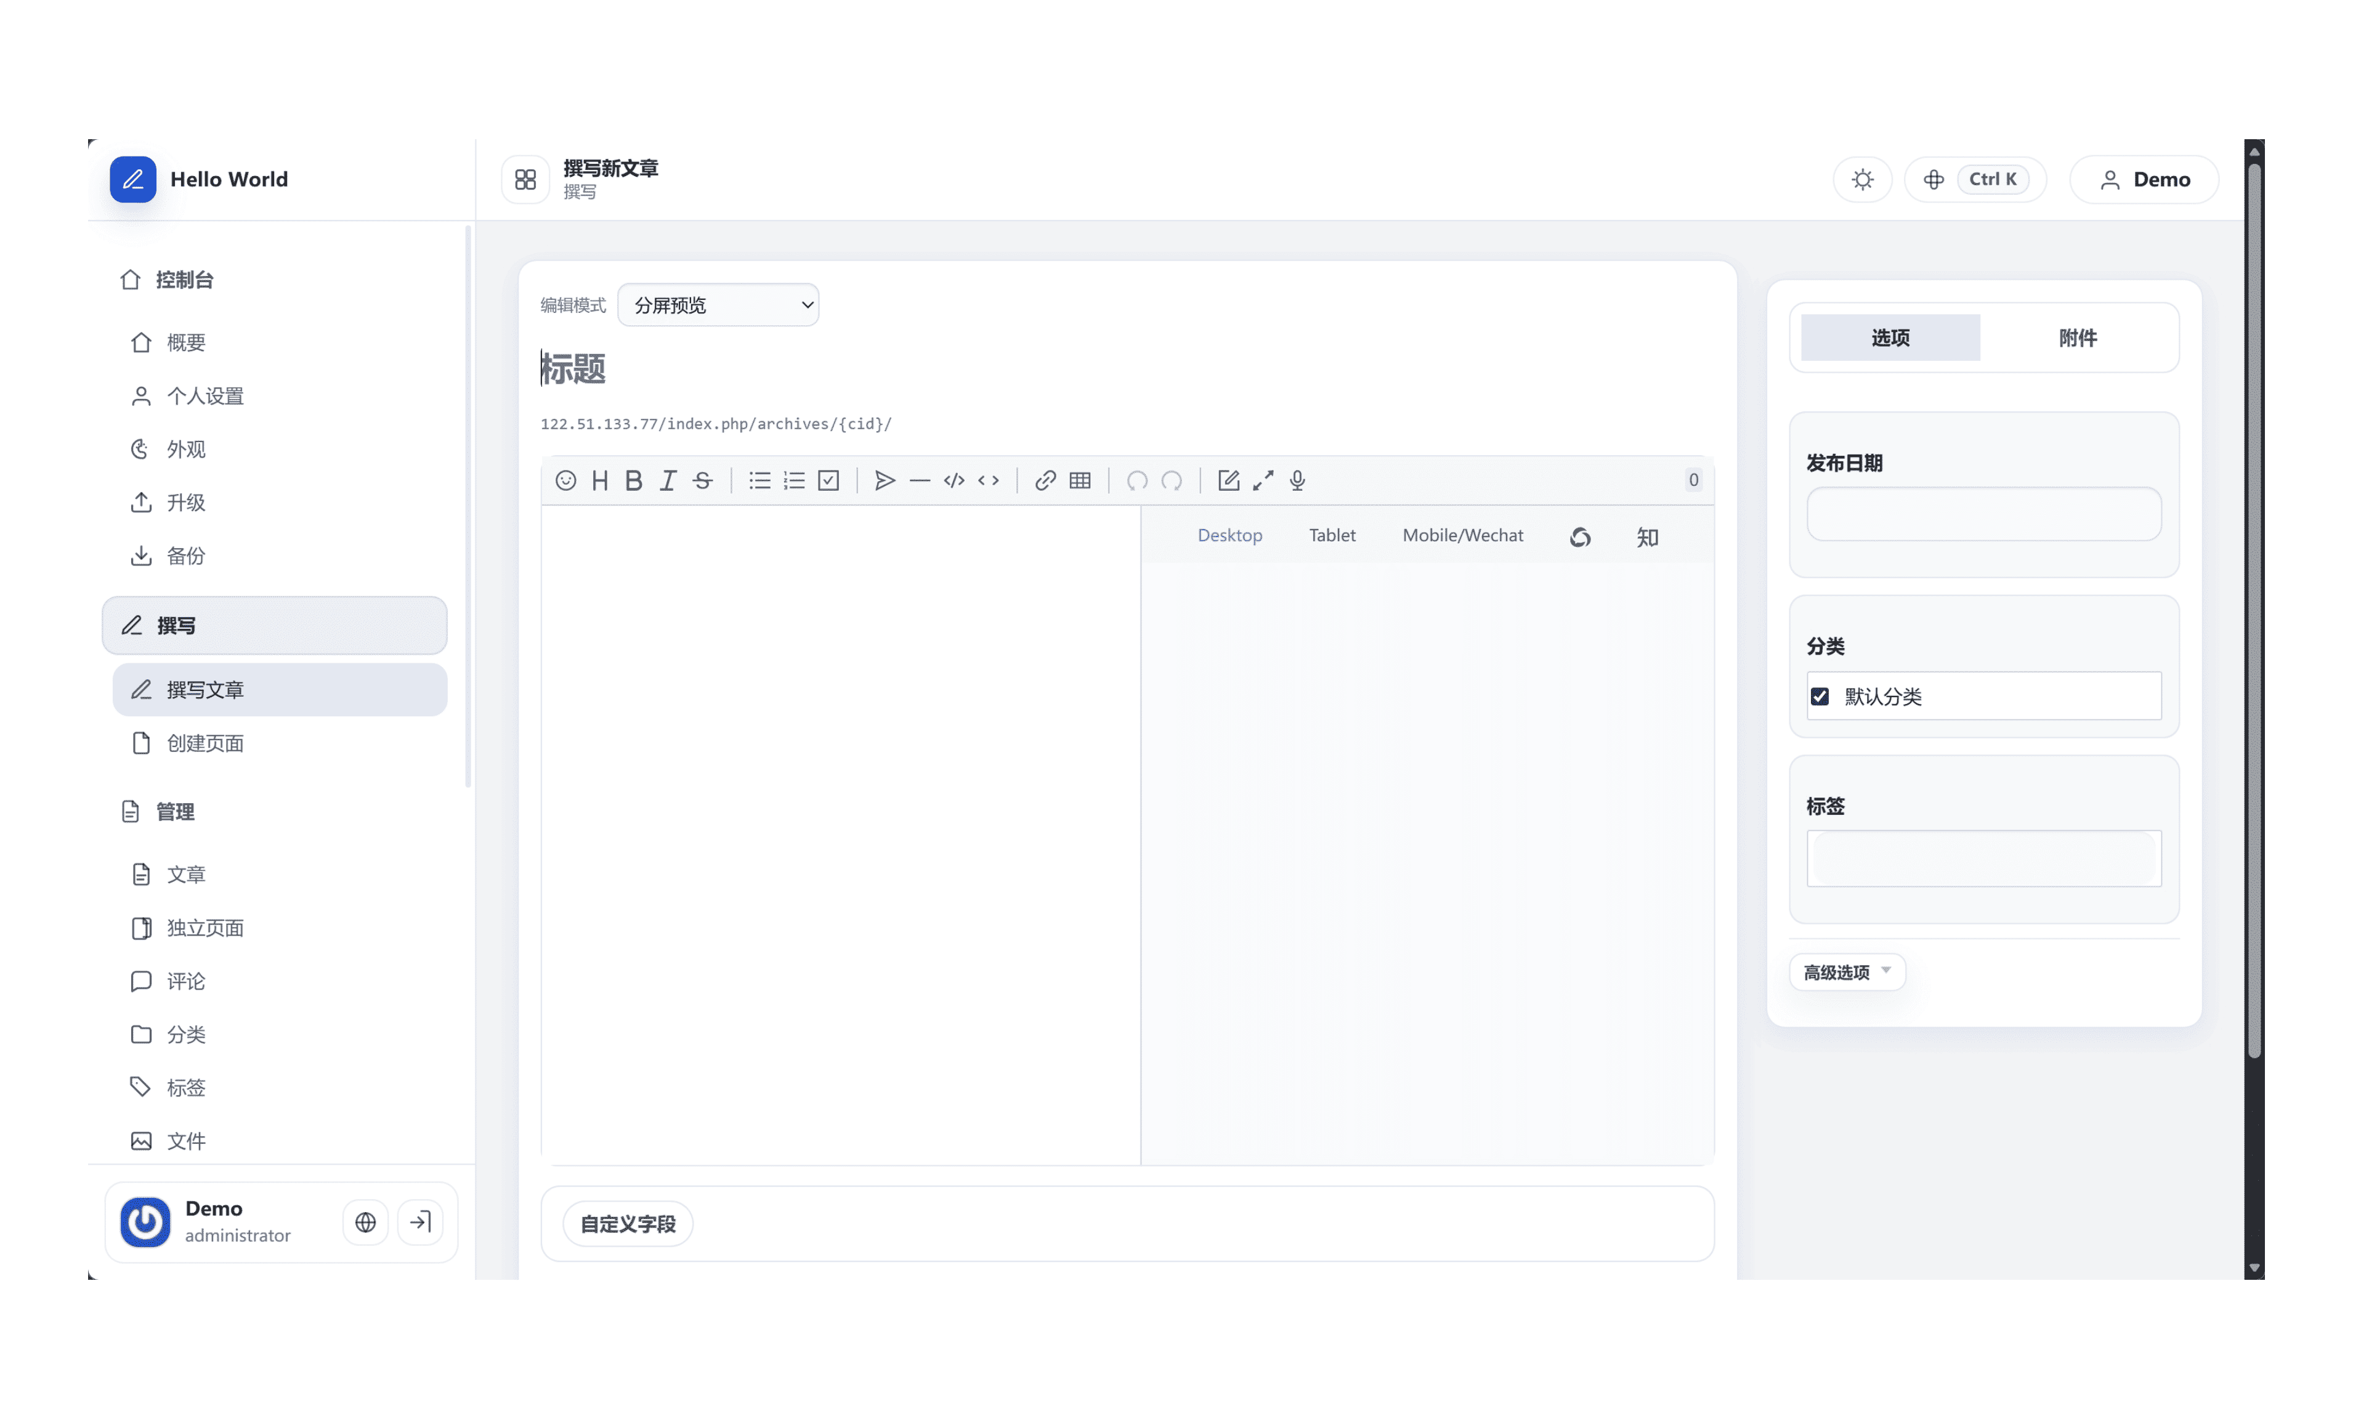Start voice recording with microphone icon
The width and height of the screenshot is (2353, 1419).
[1297, 480]
